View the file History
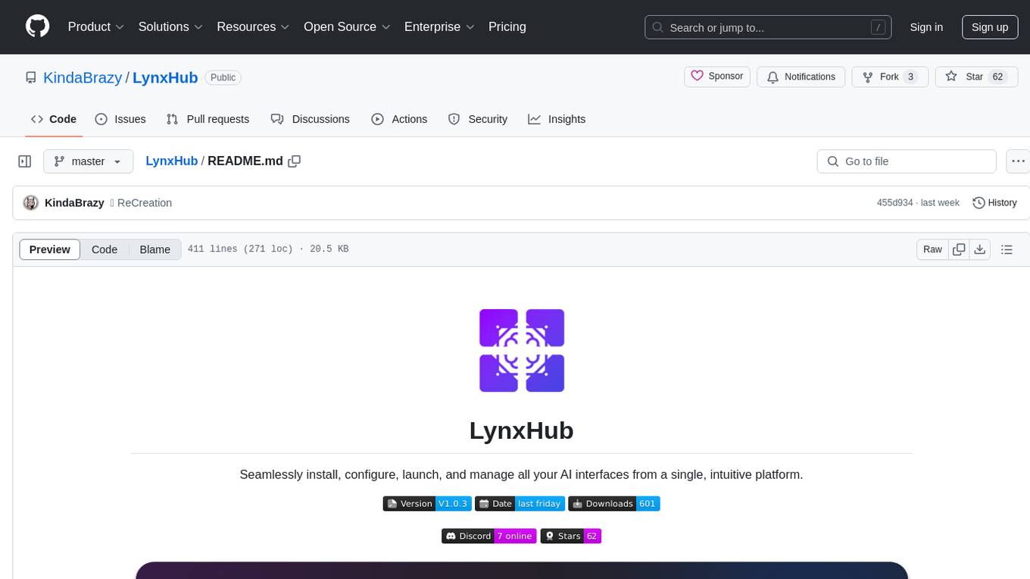The width and height of the screenshot is (1030, 579). tap(994, 203)
